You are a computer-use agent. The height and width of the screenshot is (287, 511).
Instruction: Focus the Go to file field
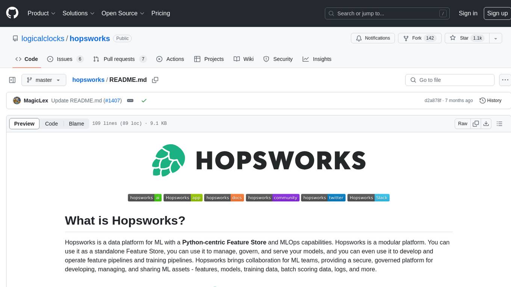pos(450,80)
